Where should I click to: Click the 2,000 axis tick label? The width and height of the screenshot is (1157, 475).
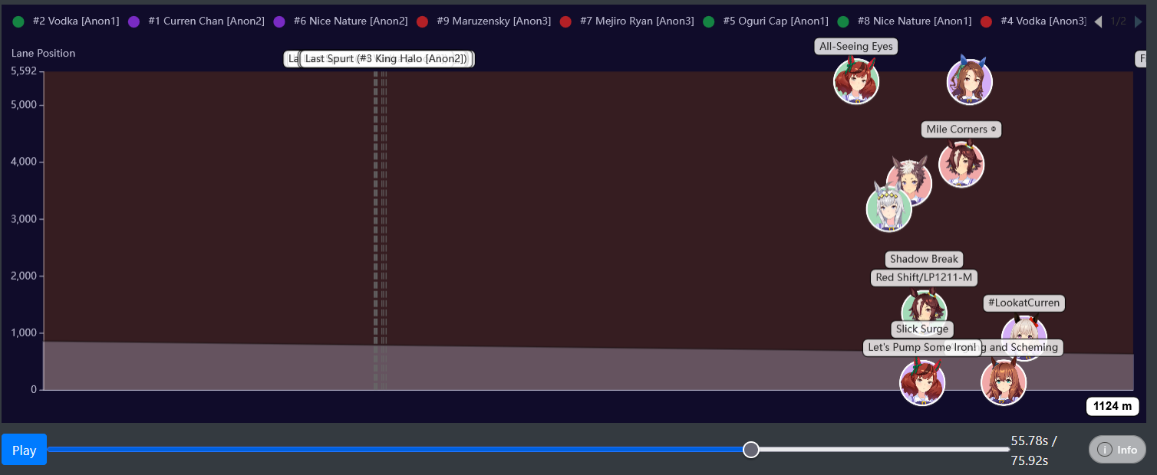point(23,276)
